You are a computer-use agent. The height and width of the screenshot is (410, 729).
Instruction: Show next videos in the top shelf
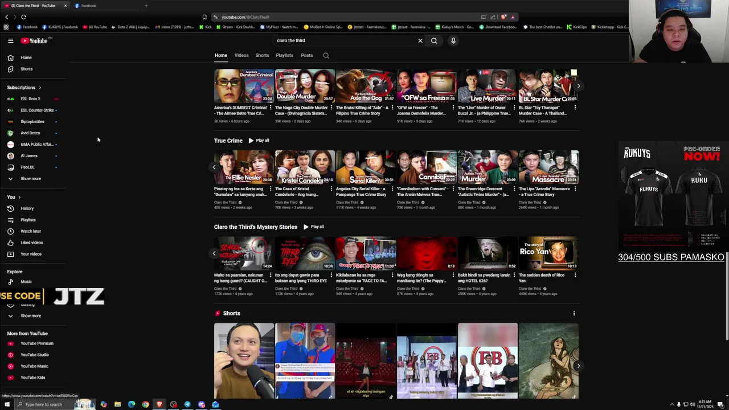(578, 87)
